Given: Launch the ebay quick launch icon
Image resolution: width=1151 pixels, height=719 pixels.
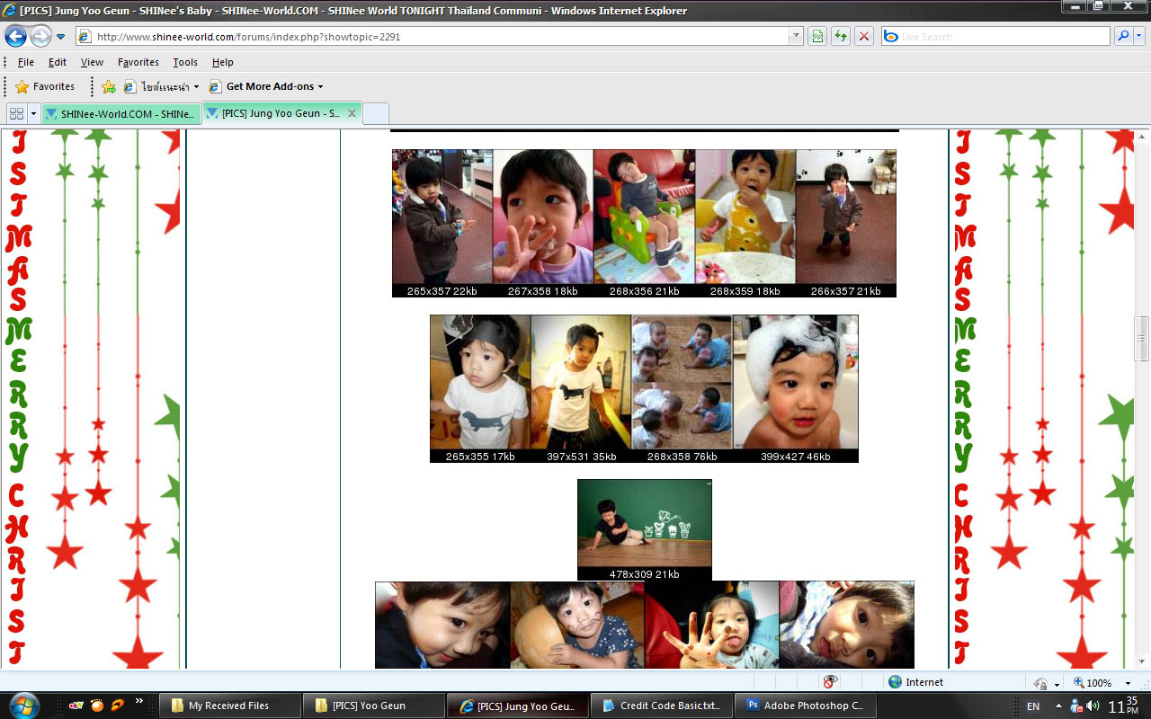Looking at the screenshot, I should click(x=76, y=706).
